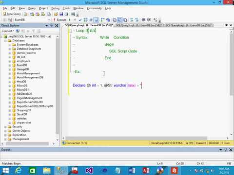The width and height of the screenshot is (234, 175).
Task: Click the New Query button
Action: [12, 14]
